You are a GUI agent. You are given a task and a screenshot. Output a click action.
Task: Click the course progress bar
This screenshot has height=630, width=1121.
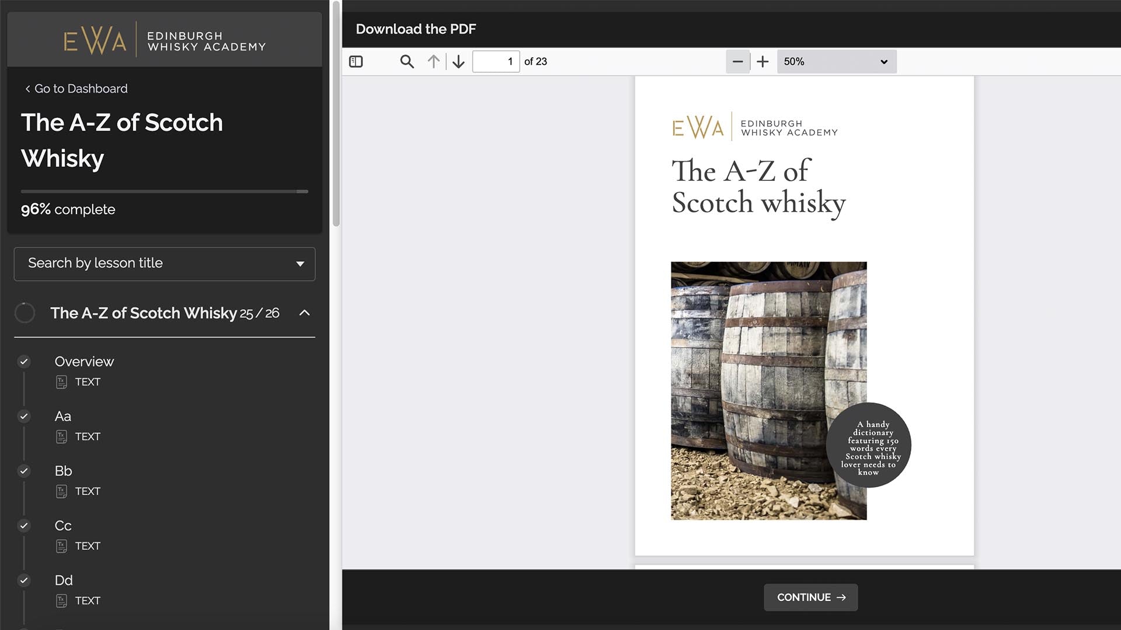click(x=165, y=191)
